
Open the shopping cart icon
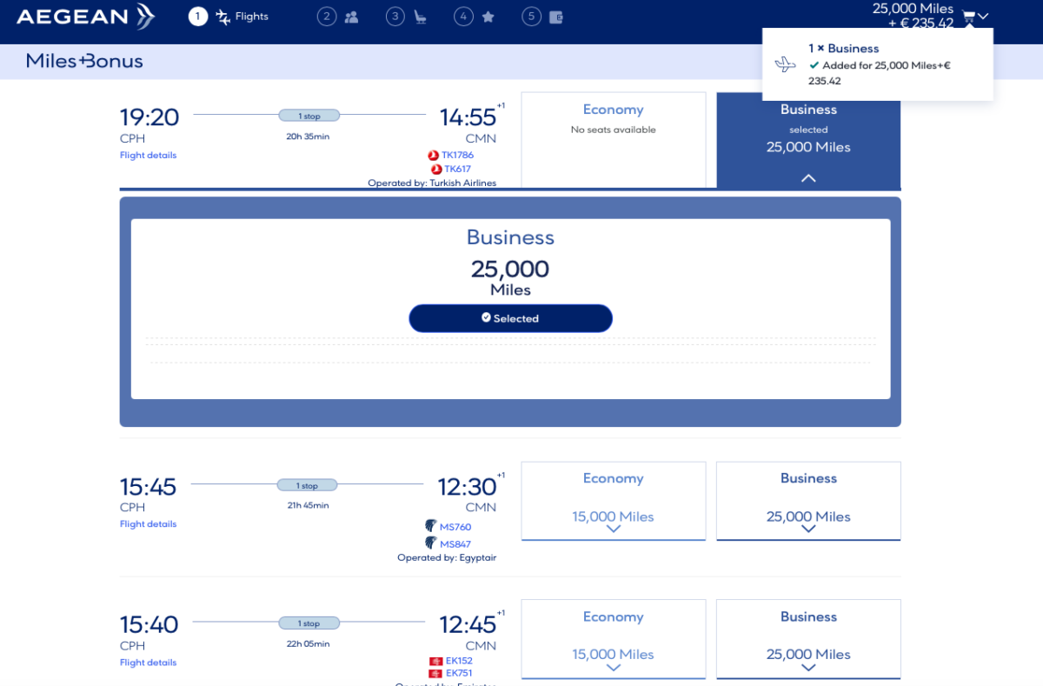[x=968, y=16]
